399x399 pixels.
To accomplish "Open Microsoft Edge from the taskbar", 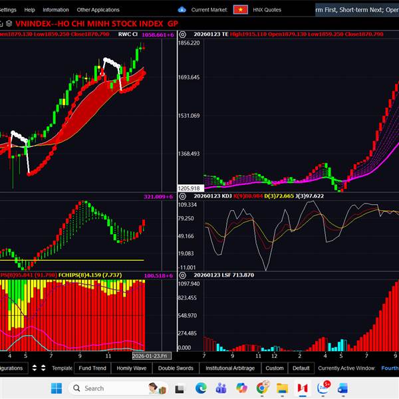I will pyautogui.click(x=201, y=388).
